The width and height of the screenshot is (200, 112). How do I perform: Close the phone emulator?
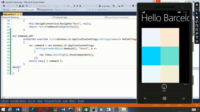coord(197,5)
